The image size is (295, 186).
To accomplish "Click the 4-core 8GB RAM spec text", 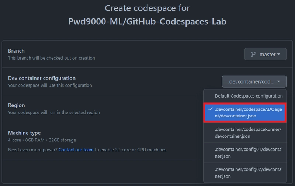I will 42,140.
